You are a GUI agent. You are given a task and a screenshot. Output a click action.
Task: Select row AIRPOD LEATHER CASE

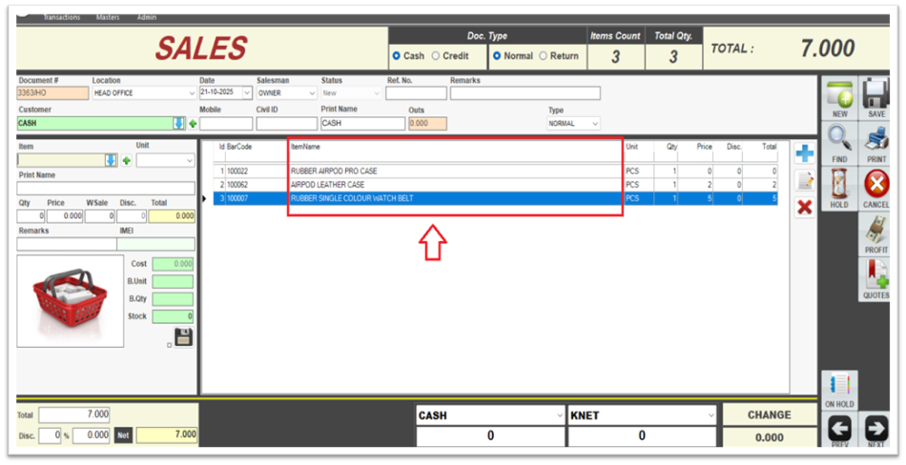point(495,185)
